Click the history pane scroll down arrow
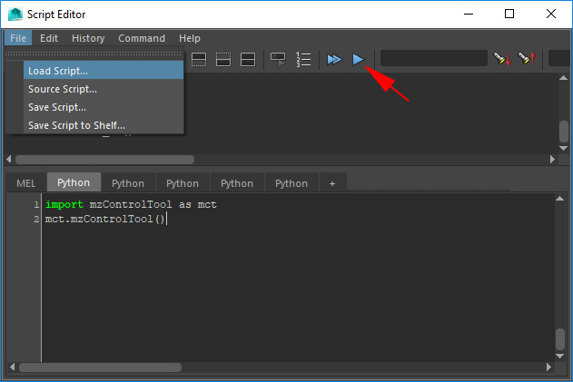Screen dimensions: 573x382 563,148
